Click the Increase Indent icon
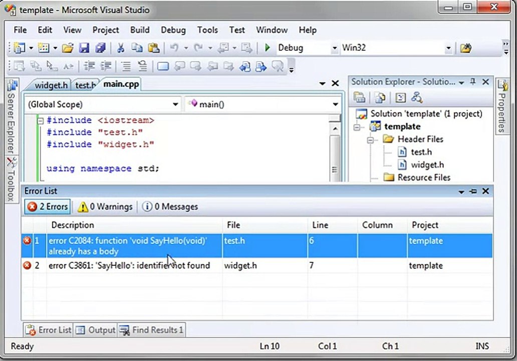 (x=106, y=66)
